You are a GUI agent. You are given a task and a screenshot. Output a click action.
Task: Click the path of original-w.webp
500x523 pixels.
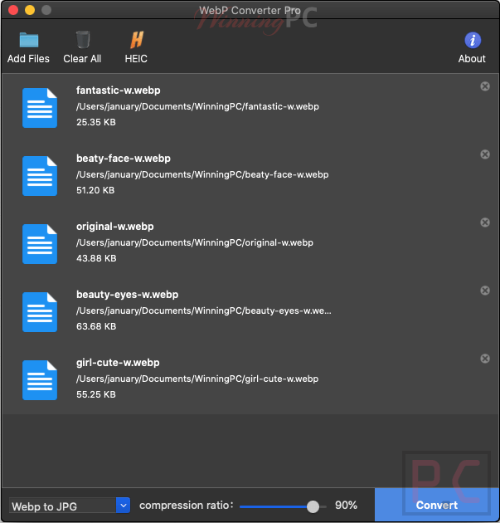pos(195,242)
